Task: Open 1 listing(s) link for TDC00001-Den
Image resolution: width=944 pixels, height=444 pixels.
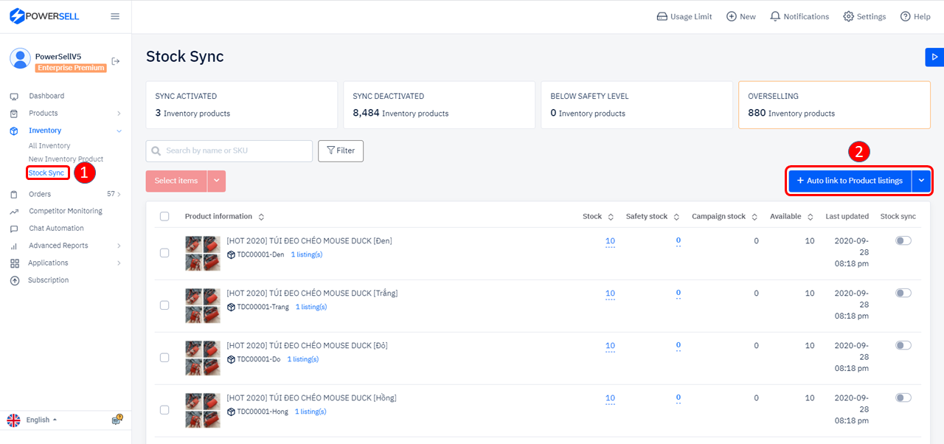Action: (x=306, y=254)
